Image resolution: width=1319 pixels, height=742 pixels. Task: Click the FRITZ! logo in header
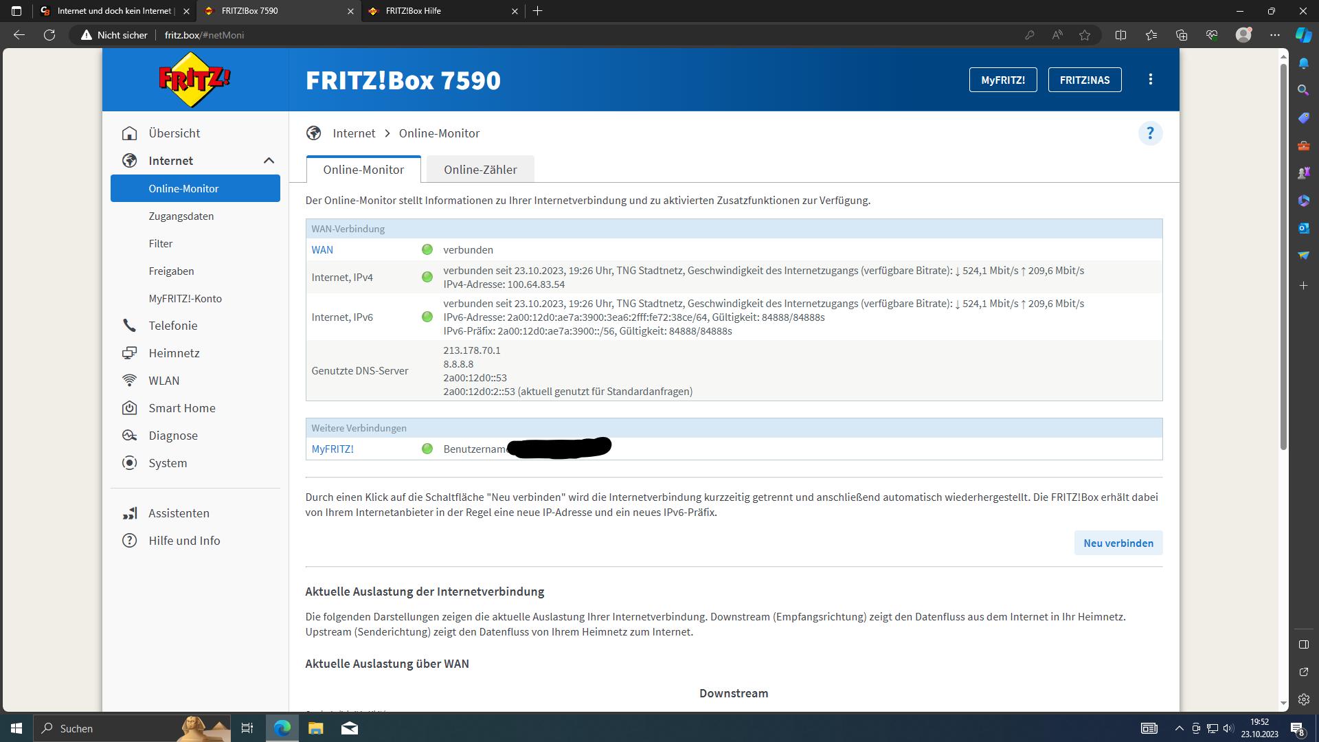194,80
